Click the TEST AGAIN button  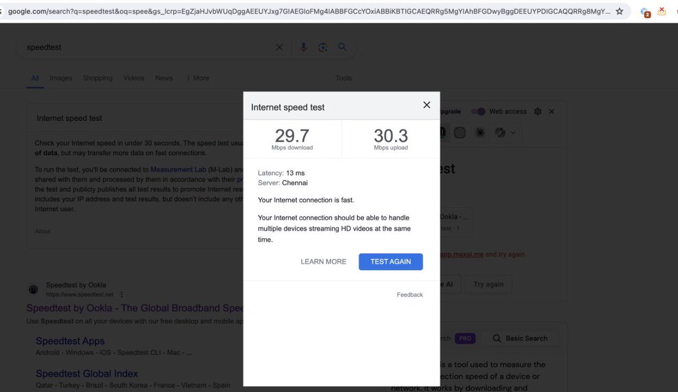[x=390, y=262]
